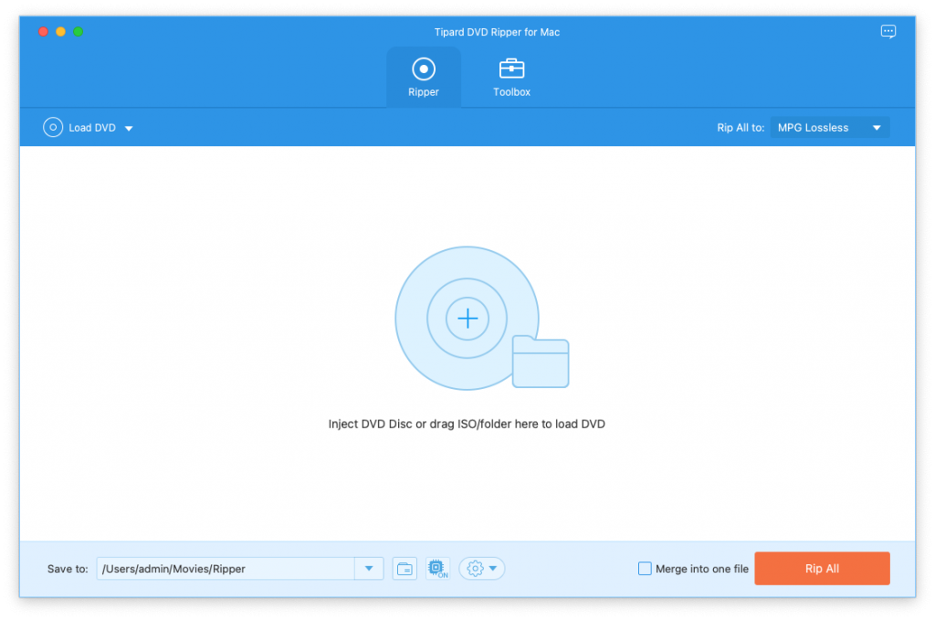Check Merge into one file
The image size is (935, 620).
(x=645, y=569)
